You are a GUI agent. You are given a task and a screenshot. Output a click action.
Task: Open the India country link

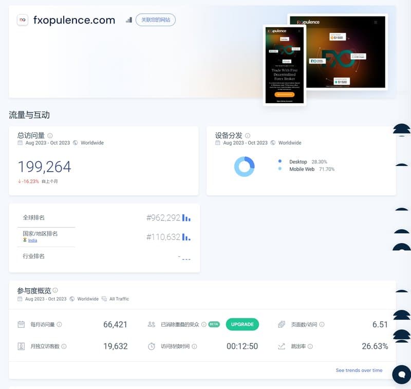(x=32, y=240)
